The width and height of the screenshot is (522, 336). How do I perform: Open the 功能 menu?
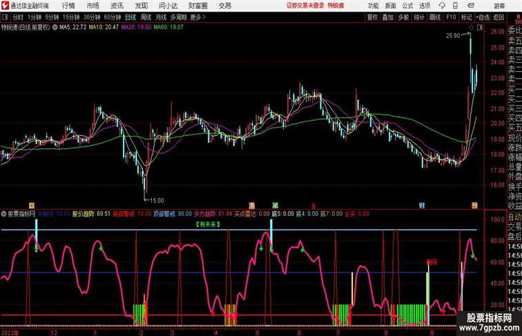(373, 6)
